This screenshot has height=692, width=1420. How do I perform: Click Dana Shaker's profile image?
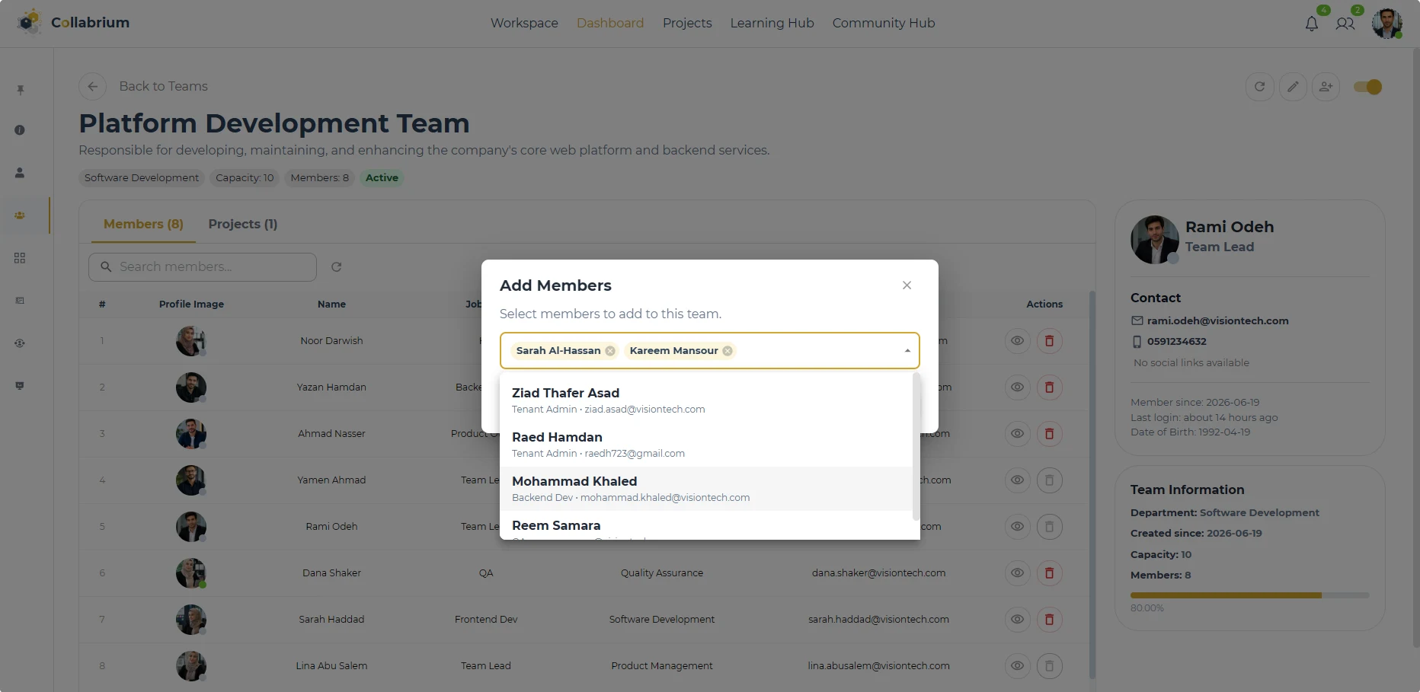191,573
